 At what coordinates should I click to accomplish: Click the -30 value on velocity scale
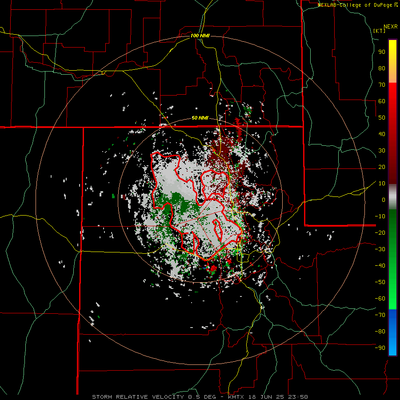(x=380, y=249)
